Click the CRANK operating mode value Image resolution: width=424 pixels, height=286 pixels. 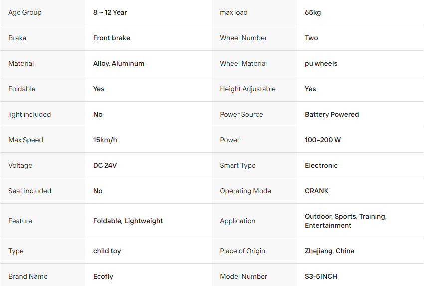click(x=317, y=191)
